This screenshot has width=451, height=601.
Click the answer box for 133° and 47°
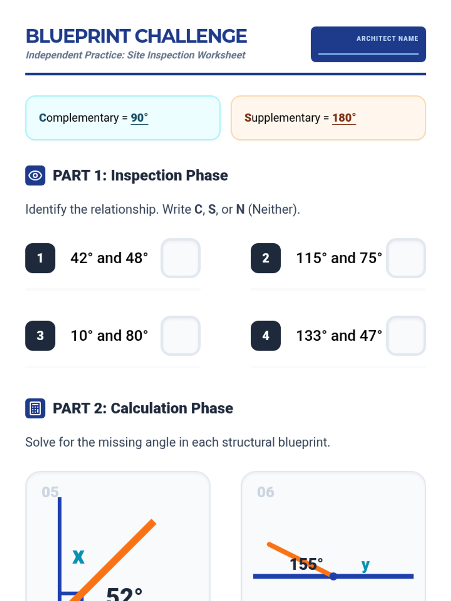pyautogui.click(x=406, y=335)
